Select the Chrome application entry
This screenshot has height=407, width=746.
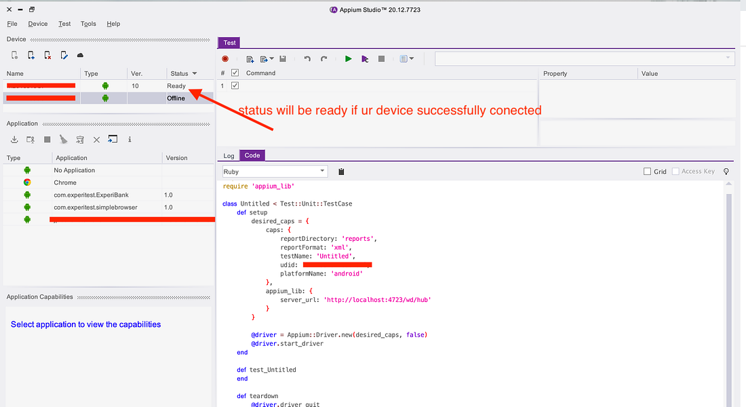(65, 182)
